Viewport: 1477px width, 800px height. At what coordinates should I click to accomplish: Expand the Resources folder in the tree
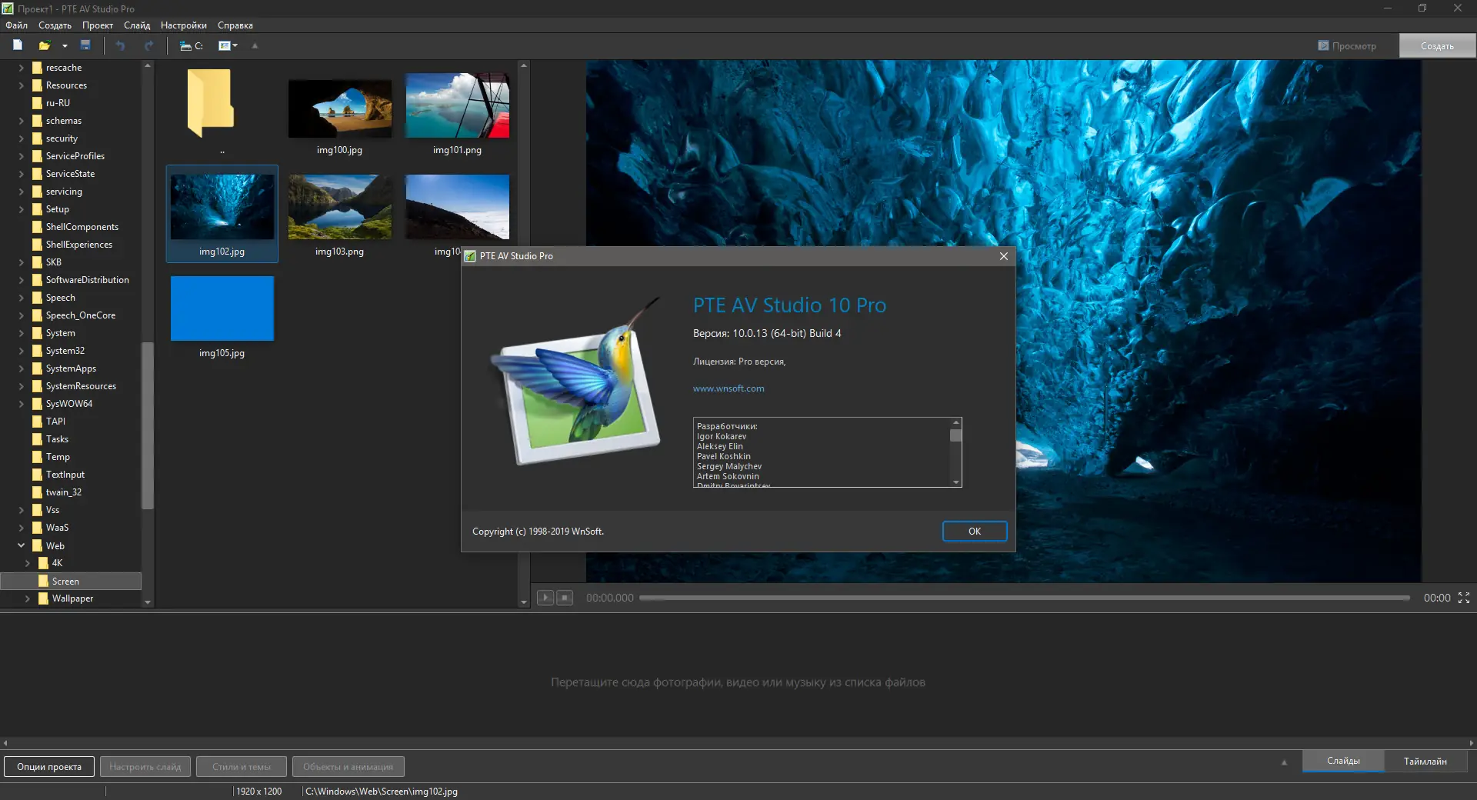[22, 85]
